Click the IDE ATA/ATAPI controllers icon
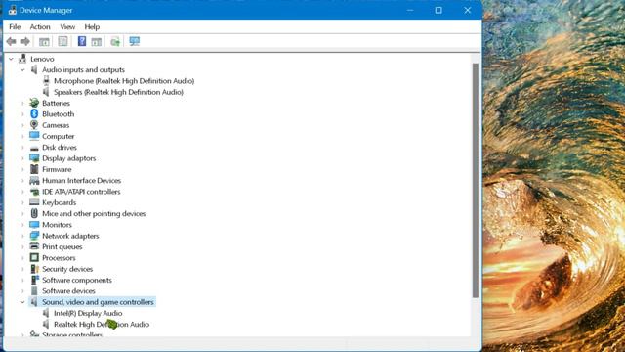The width and height of the screenshot is (625, 352). [x=34, y=192]
